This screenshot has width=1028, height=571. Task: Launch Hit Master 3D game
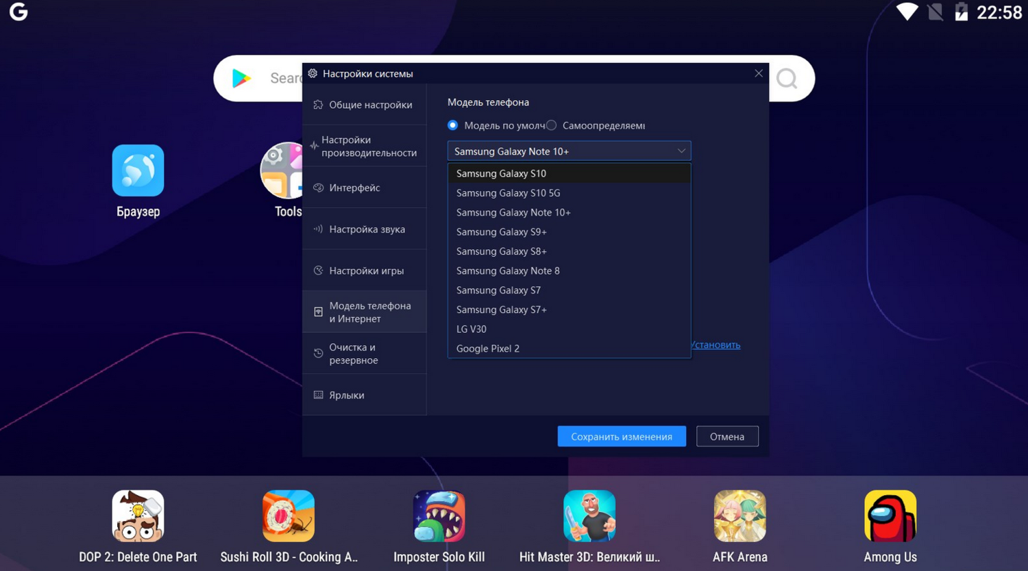[x=589, y=516]
